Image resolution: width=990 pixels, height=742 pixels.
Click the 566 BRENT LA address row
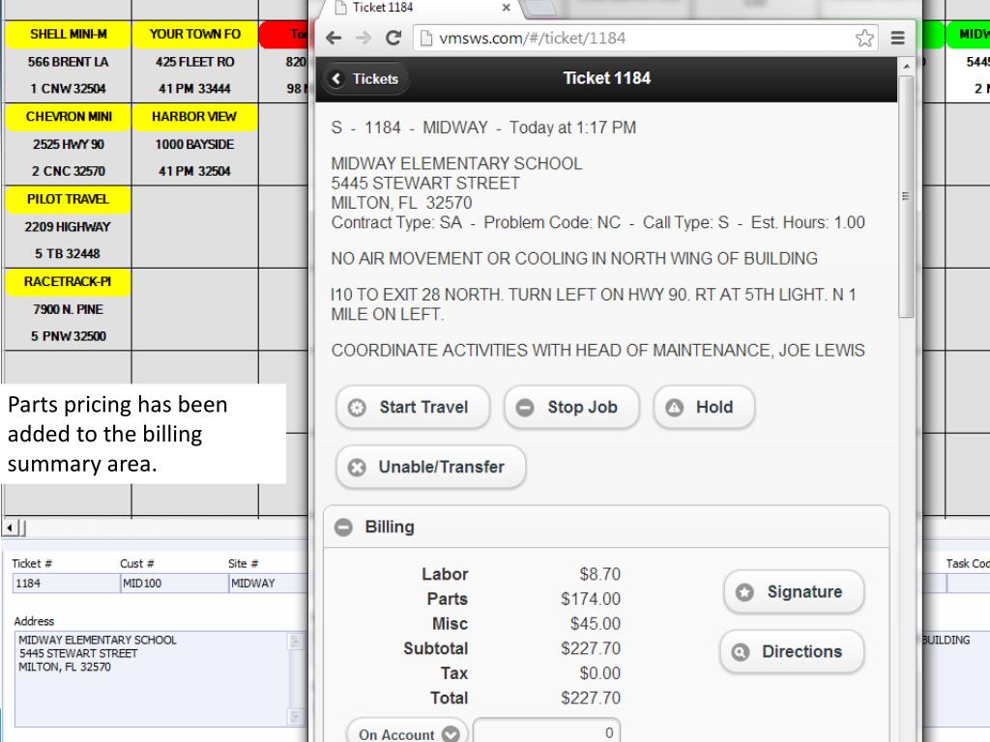[69, 62]
